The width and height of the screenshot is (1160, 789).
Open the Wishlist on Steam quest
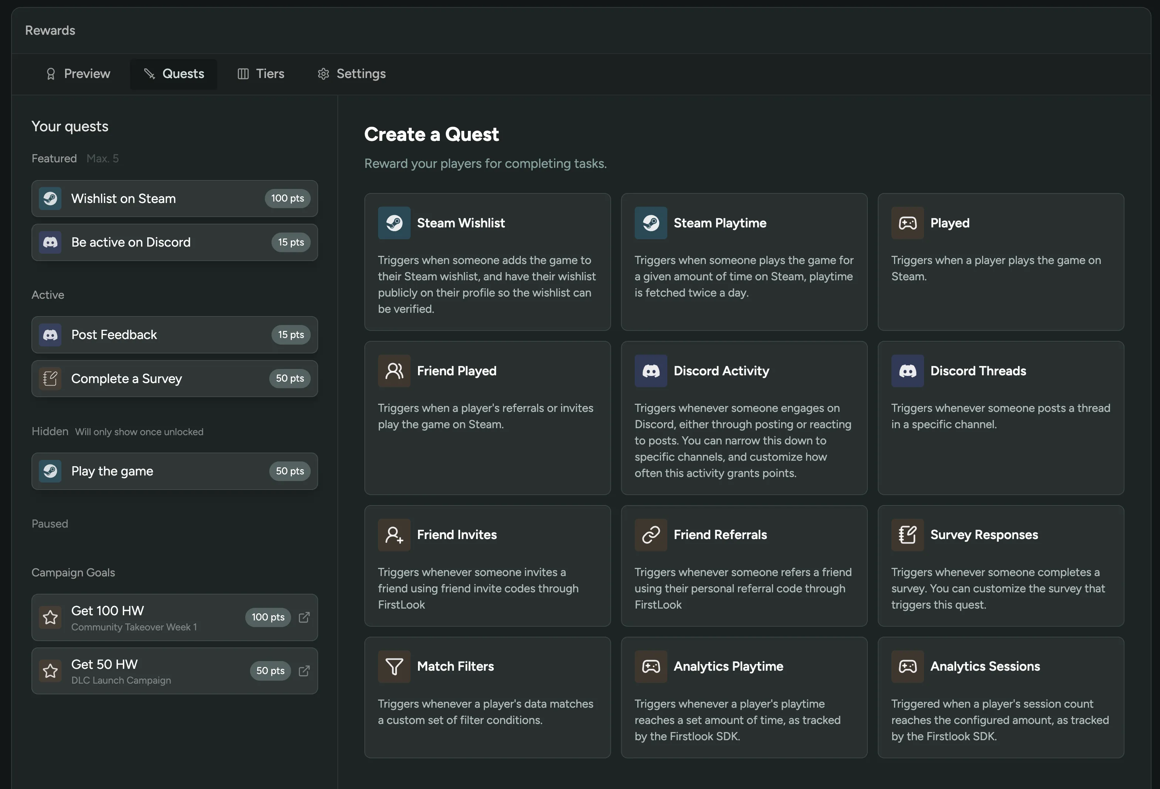(x=175, y=199)
